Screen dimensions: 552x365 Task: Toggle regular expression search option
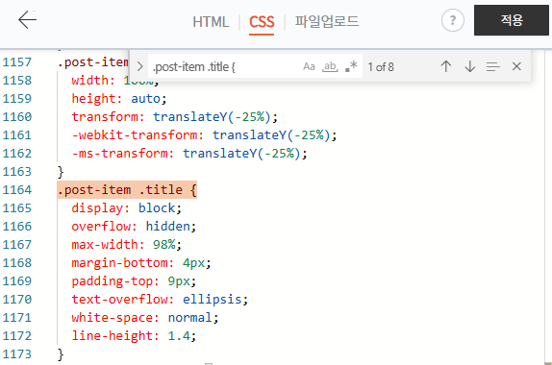[x=351, y=66]
